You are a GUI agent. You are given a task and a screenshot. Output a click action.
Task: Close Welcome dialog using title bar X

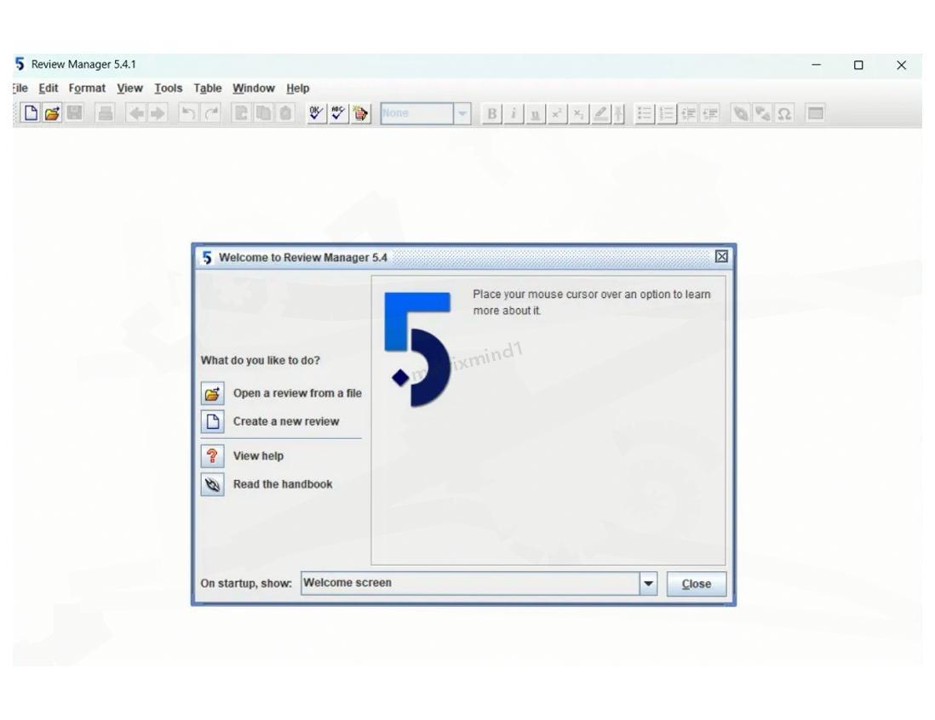coord(721,256)
